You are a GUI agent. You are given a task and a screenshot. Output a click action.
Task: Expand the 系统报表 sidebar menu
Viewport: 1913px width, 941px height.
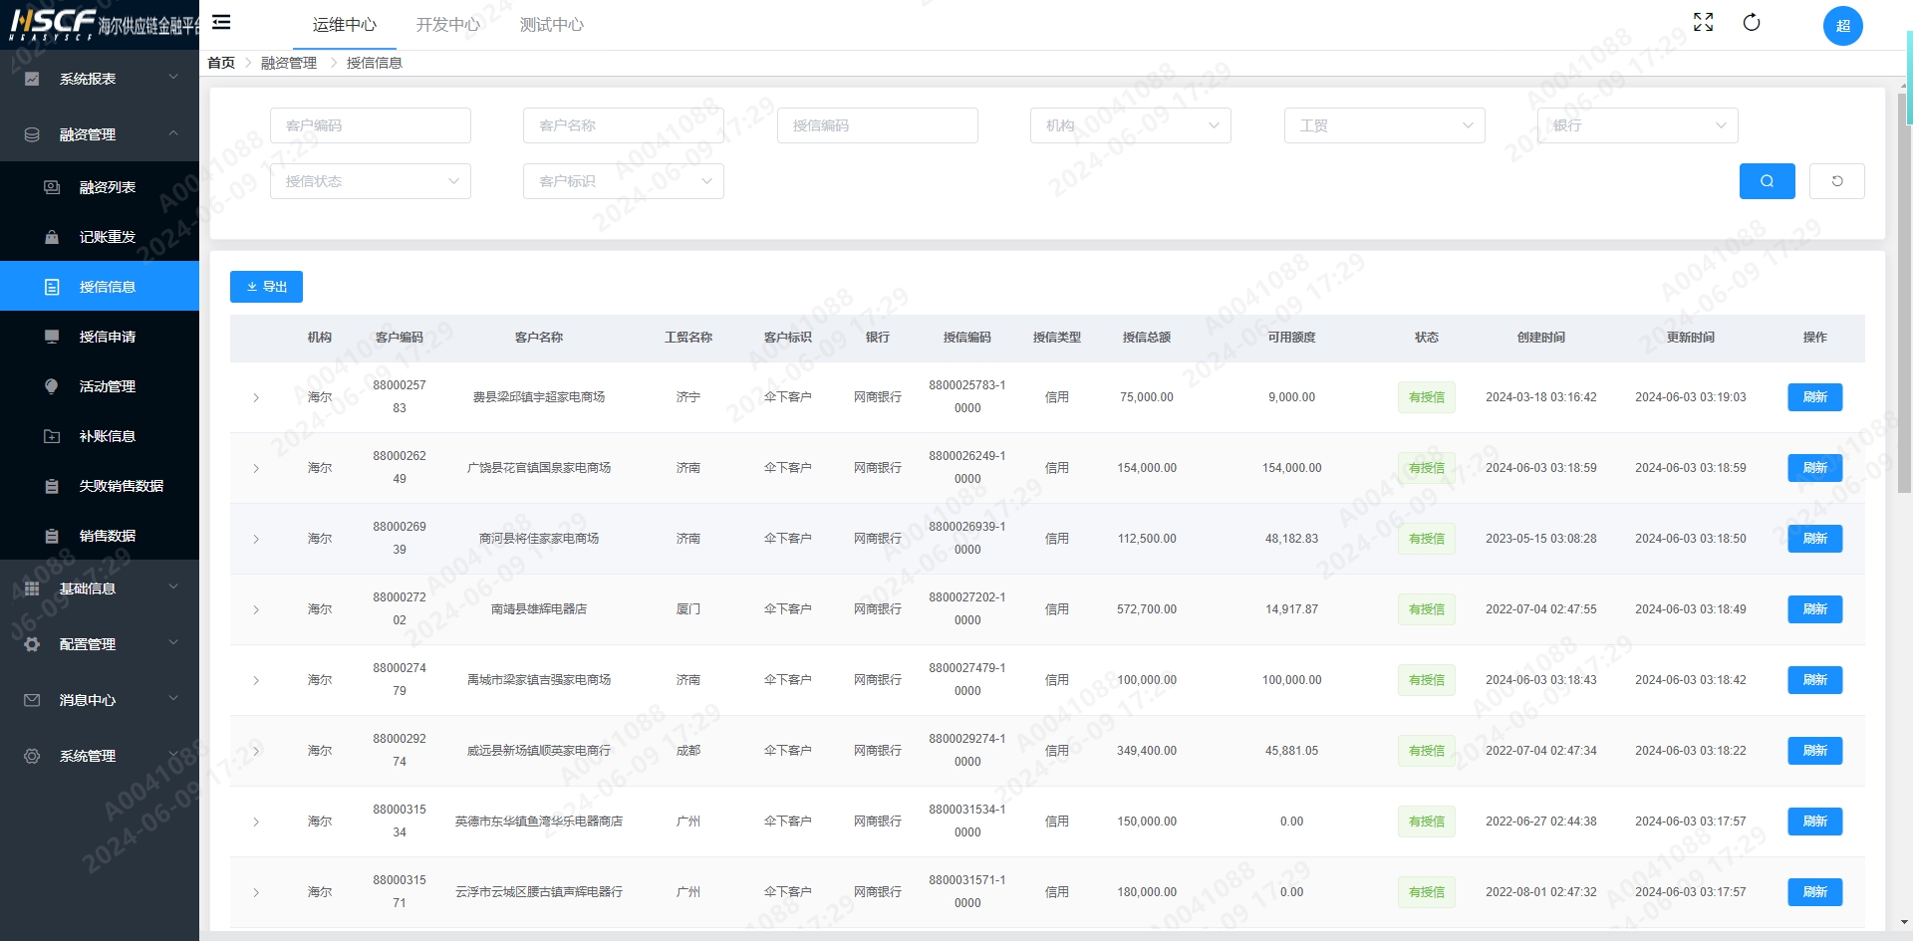100,79
